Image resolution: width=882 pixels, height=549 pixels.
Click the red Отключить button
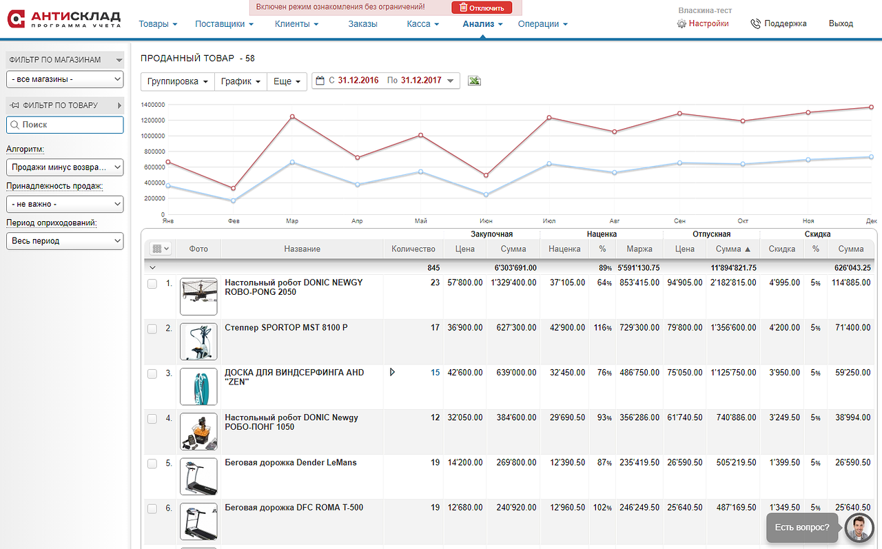click(482, 8)
